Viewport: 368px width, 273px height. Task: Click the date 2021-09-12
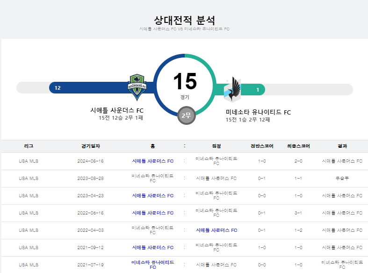pos(90,248)
